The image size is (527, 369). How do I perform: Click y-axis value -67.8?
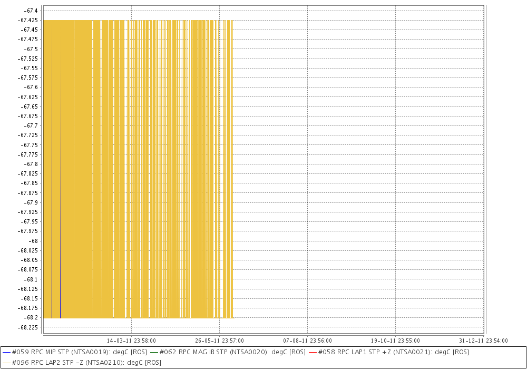coord(31,164)
